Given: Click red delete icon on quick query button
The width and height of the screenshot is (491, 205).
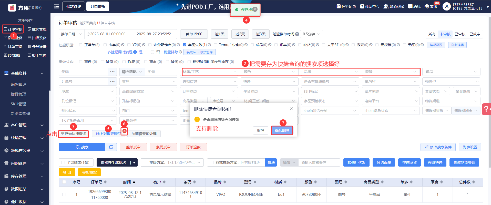Looking at the screenshot, I should [125, 131].
